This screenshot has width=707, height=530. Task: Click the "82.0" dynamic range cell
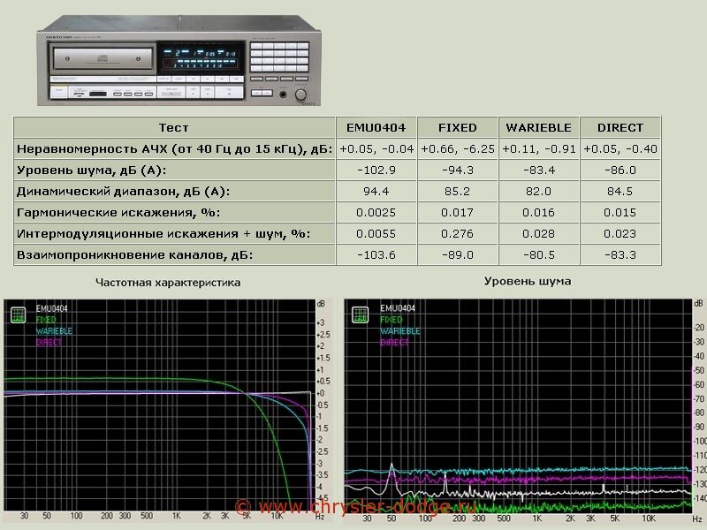pos(539,191)
